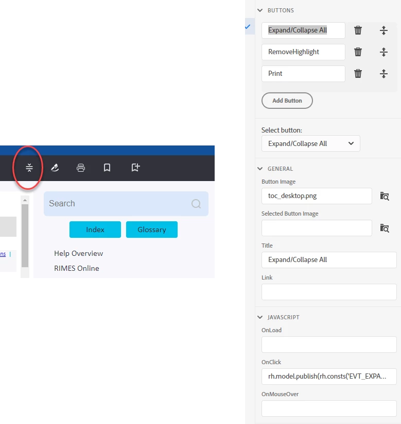Screen dimensions: 401x424
Task: Click Add Button
Action: 287,101
